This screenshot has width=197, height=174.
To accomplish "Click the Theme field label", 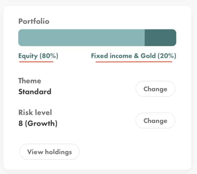I will (x=30, y=81).
